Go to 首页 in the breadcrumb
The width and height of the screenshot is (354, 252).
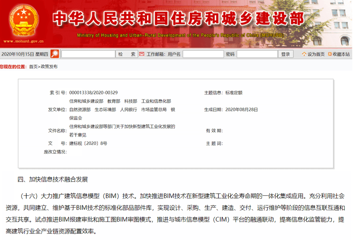(x=33, y=66)
